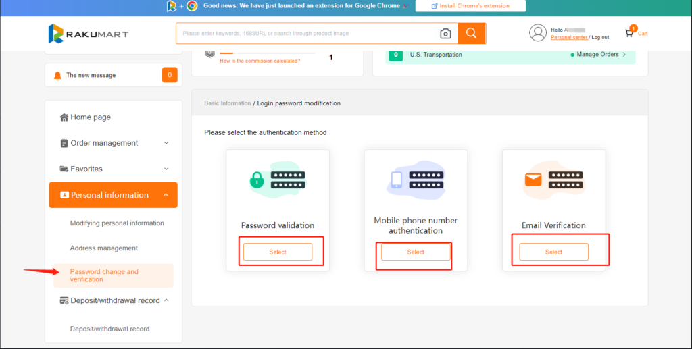
Task: Click the Deposit/withdrawal record card icon
Action: point(64,300)
